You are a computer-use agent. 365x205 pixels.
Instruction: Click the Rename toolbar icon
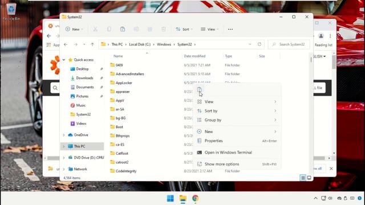click(x=136, y=29)
